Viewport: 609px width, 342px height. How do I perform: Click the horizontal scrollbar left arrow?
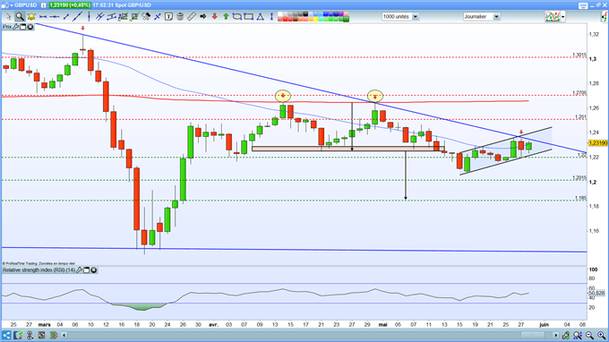tap(64, 335)
